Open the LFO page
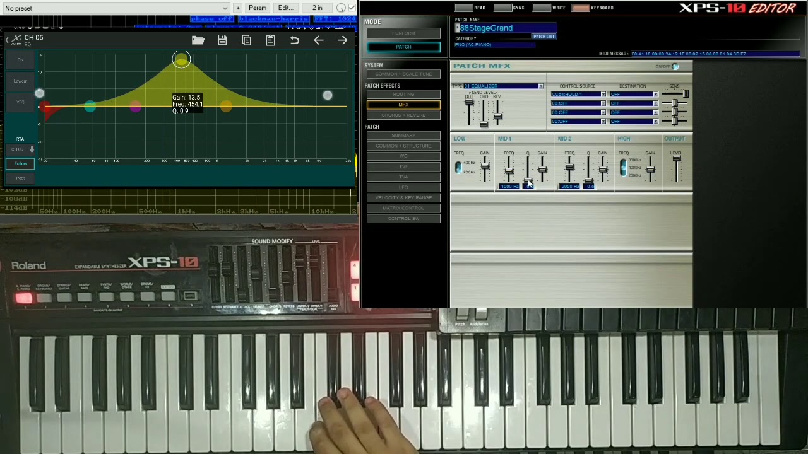 (x=403, y=187)
